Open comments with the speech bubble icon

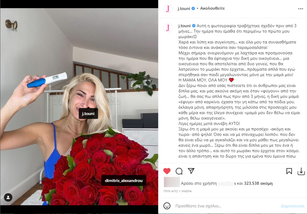click(x=179, y=171)
